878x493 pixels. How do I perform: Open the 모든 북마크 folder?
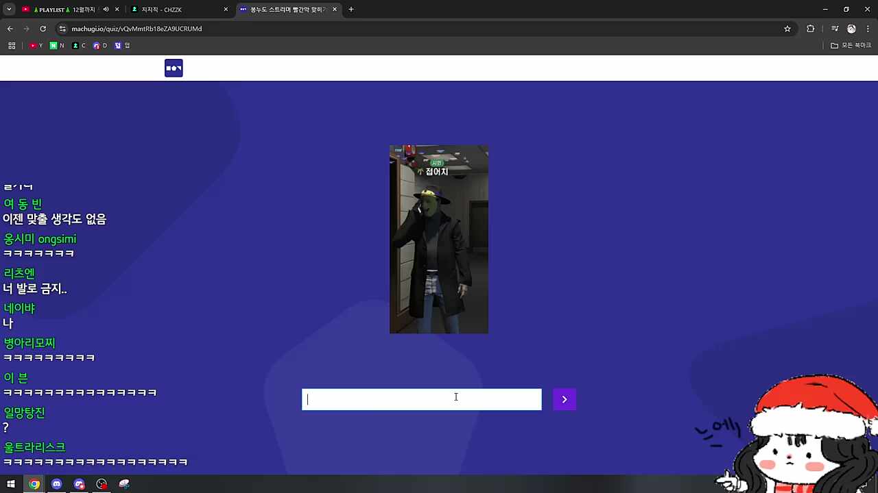coord(851,46)
